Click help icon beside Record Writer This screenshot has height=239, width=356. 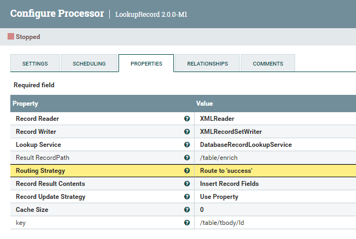point(187,132)
